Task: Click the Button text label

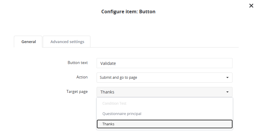Action: [78, 63]
